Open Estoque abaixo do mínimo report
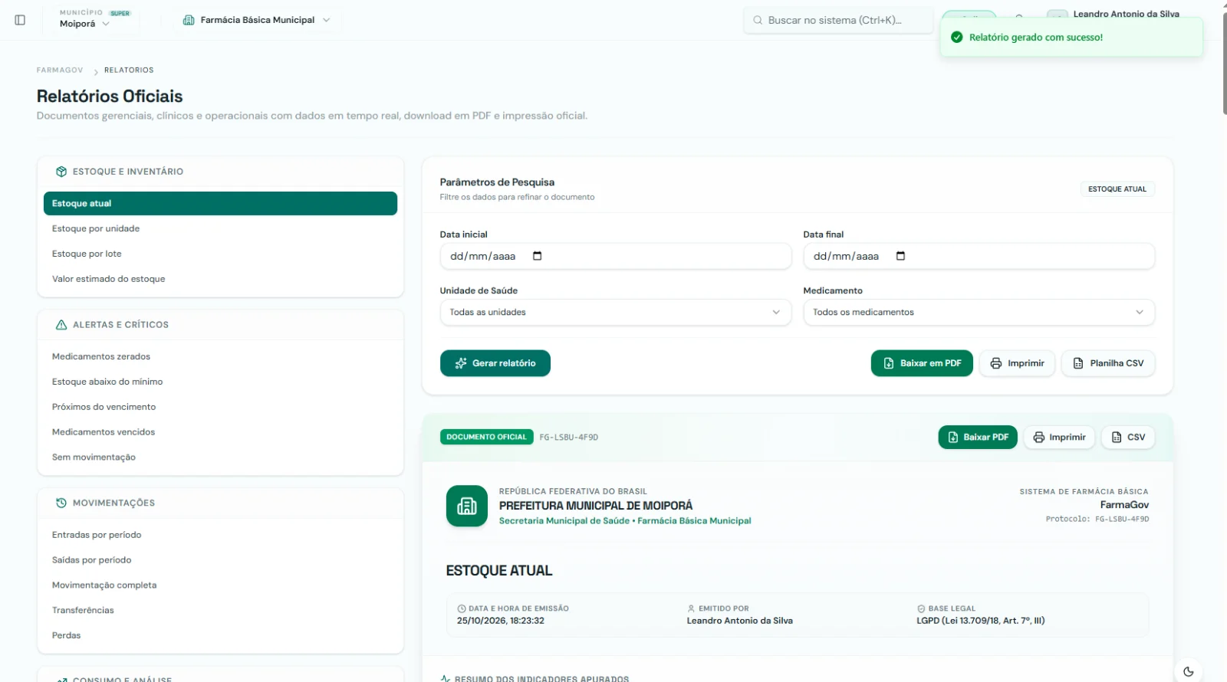Image resolution: width=1227 pixels, height=682 pixels. 220,382
